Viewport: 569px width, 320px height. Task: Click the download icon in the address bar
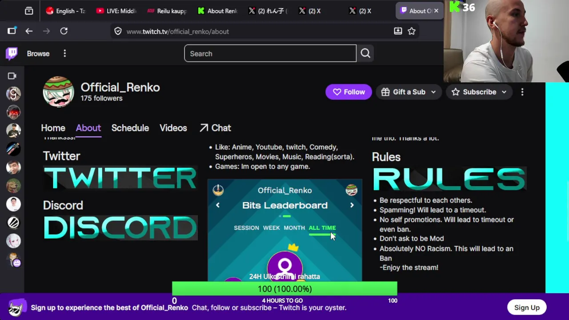click(x=398, y=31)
